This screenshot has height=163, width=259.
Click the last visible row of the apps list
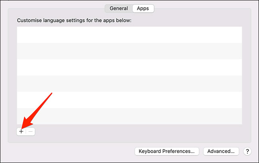tap(129, 116)
